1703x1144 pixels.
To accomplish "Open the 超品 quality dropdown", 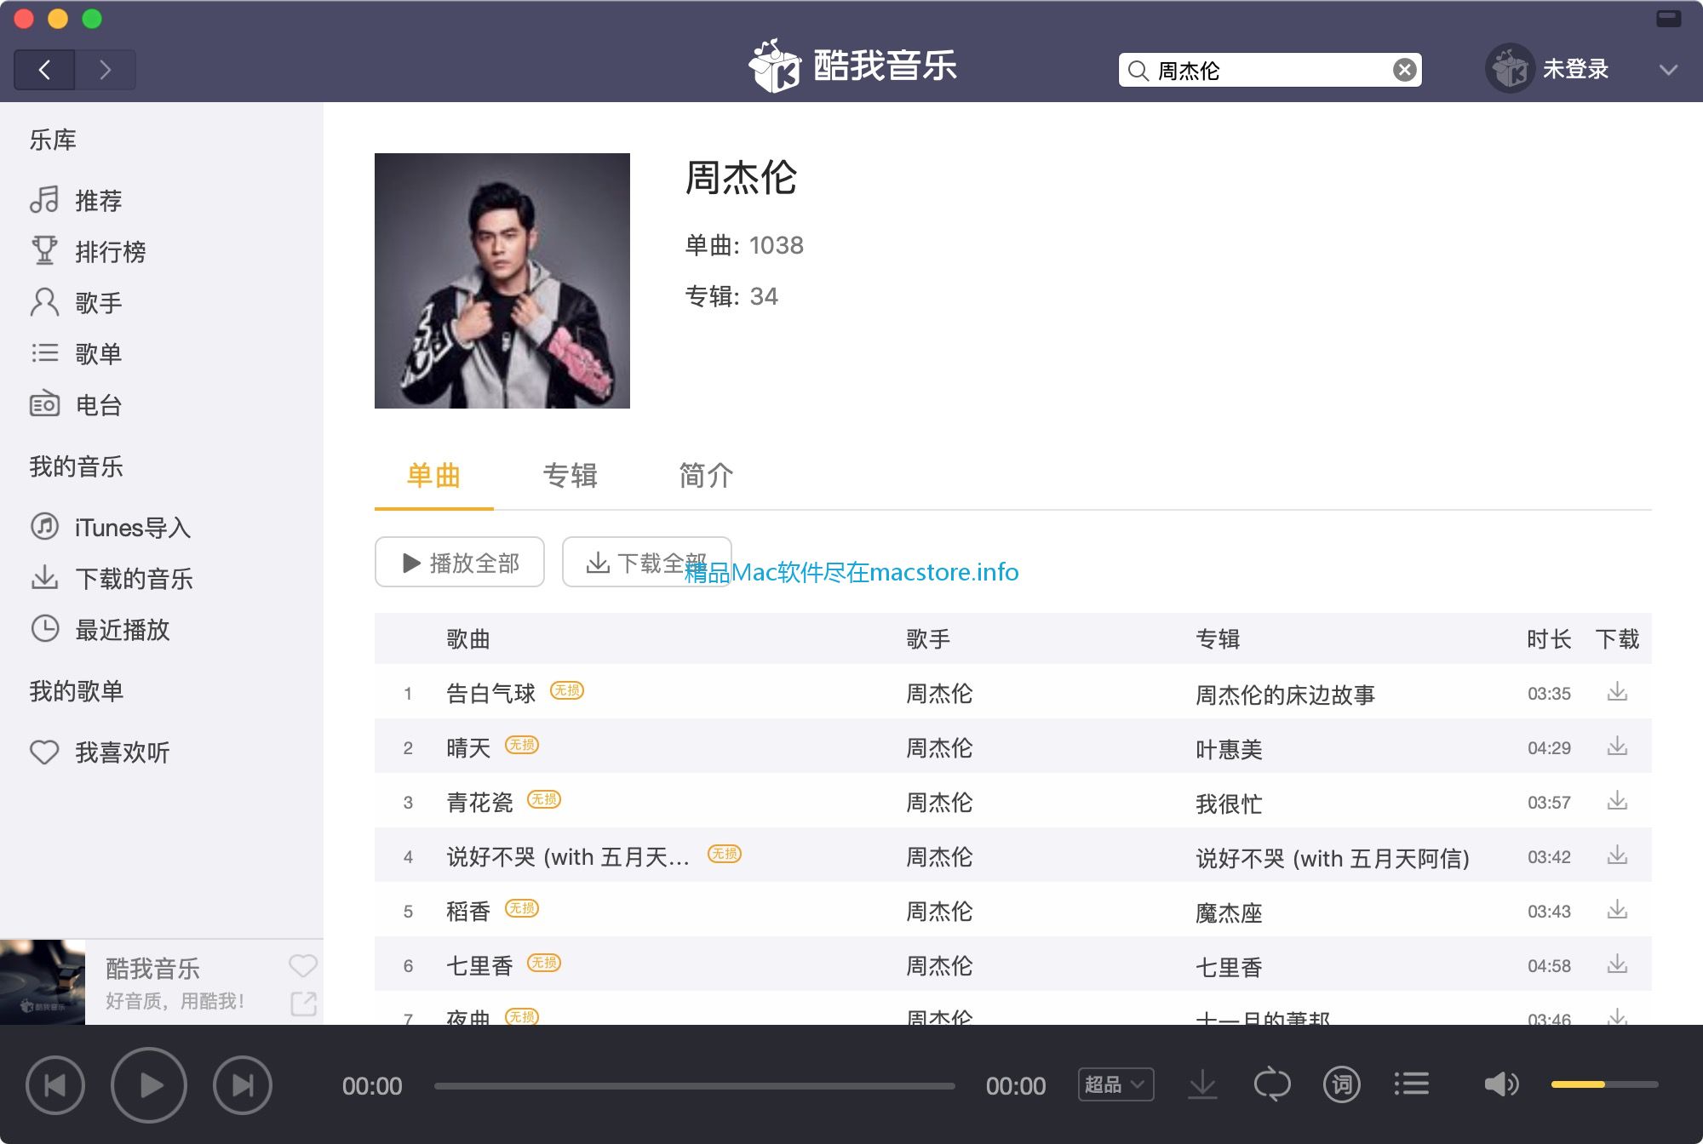I will pyautogui.click(x=1115, y=1084).
